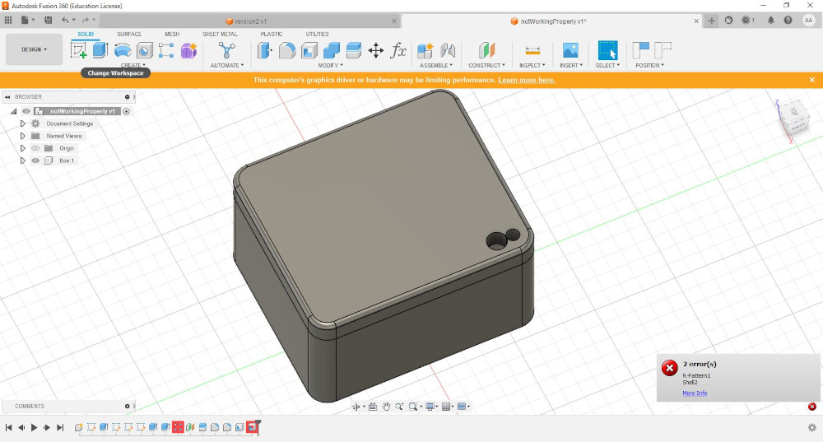
Task: Toggle visibility of notWorkingProperly v1 root
Action: click(26, 111)
